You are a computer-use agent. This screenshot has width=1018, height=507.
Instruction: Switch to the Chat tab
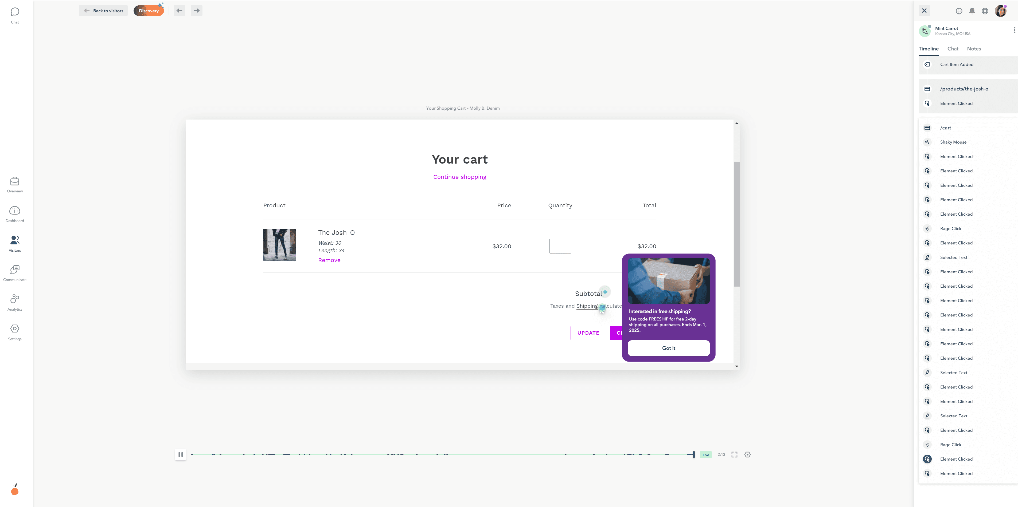click(953, 49)
